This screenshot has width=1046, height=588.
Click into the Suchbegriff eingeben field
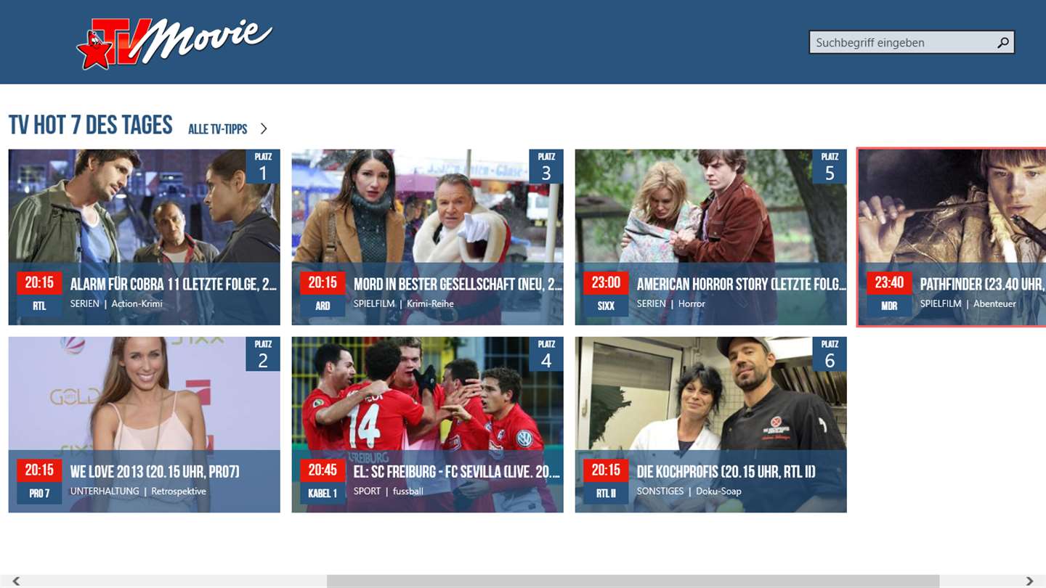(x=912, y=42)
